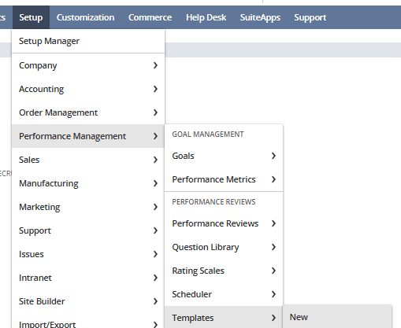Select Intranet in Setup menu
Viewport: 401px width, 328px height.
(88, 278)
